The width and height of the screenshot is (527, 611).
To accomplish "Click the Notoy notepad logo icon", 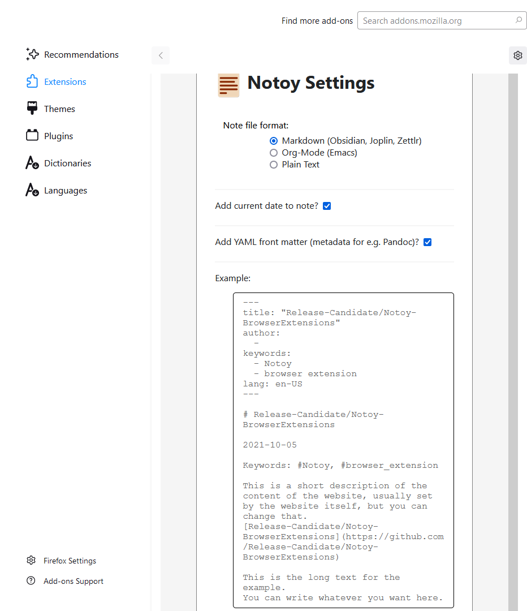I will click(x=228, y=85).
